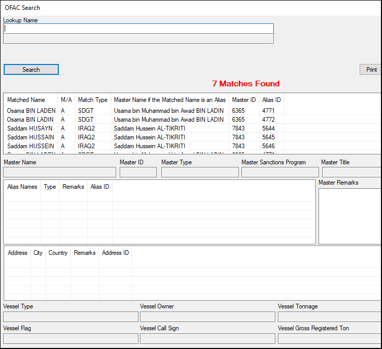This screenshot has width=382, height=349.
Task: Click the Vessel Call Sign field
Action: (208, 339)
